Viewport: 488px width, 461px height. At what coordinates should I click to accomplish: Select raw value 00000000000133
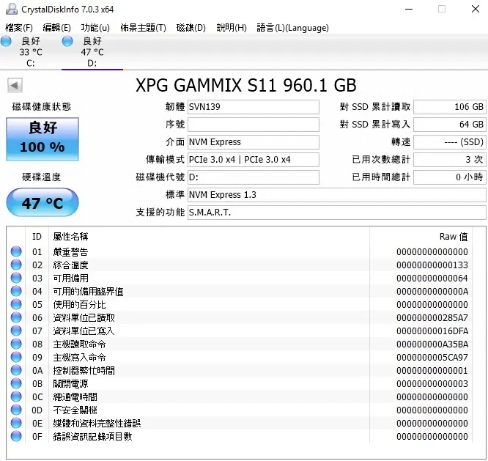[x=432, y=265]
